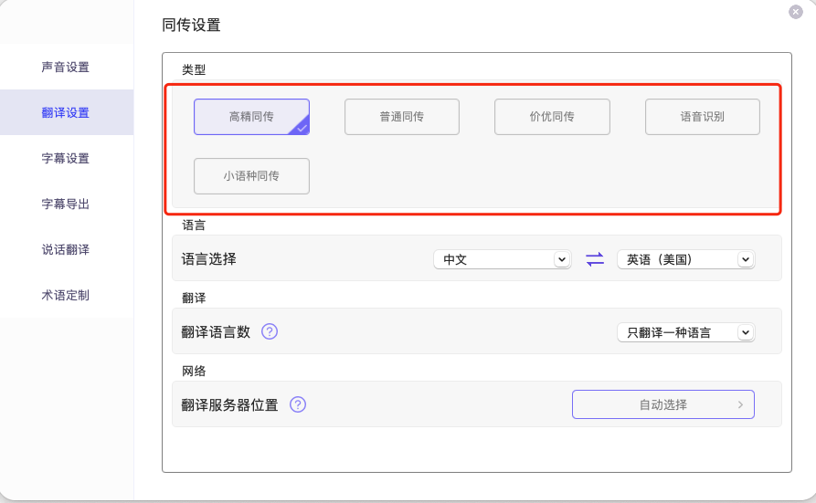Open the 英语（美国） target language dropdown
Image resolution: width=816 pixels, height=503 pixels.
[x=685, y=259]
